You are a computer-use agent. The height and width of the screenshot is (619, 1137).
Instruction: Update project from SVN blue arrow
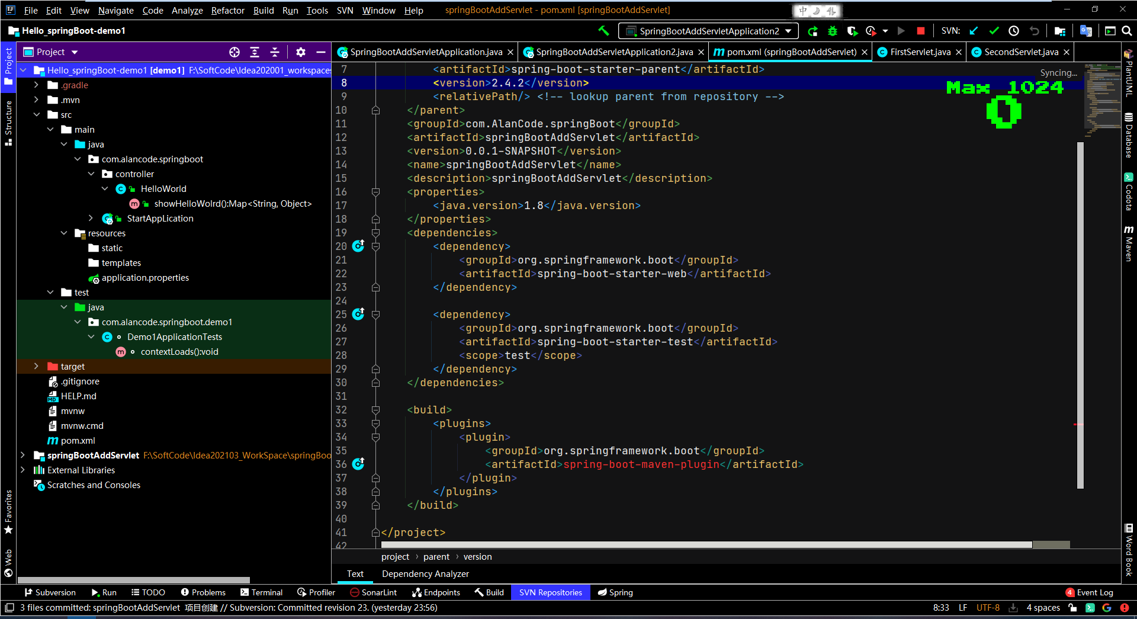pos(974,31)
